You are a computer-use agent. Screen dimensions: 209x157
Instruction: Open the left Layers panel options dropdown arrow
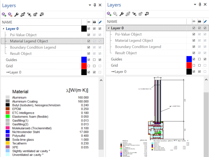[x=90, y=5]
